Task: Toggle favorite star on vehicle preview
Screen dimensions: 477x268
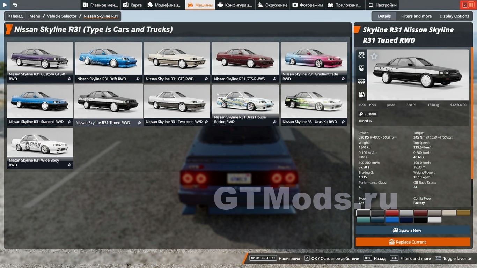Action: [374, 56]
